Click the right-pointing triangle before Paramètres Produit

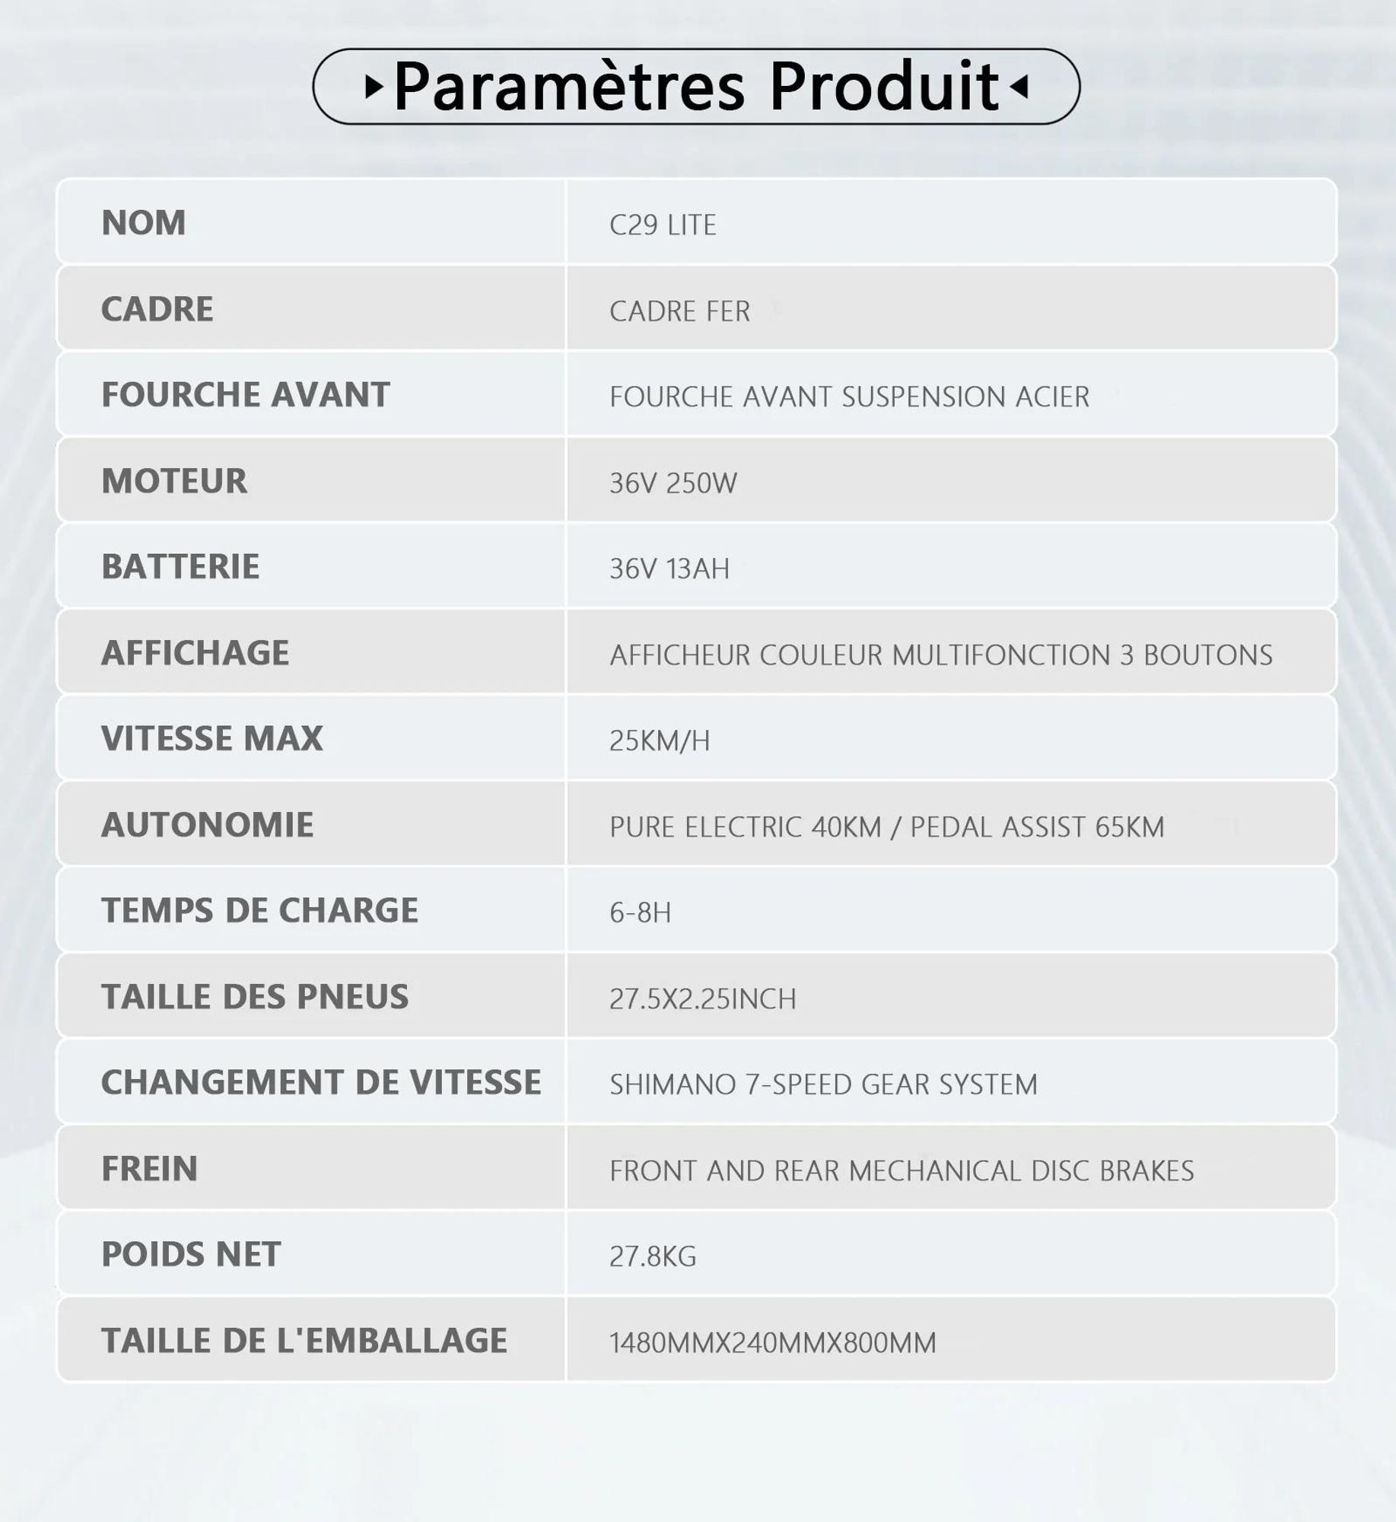coord(374,87)
